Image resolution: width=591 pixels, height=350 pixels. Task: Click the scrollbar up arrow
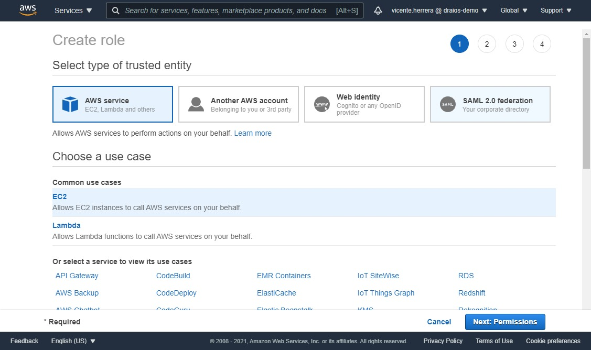point(586,34)
